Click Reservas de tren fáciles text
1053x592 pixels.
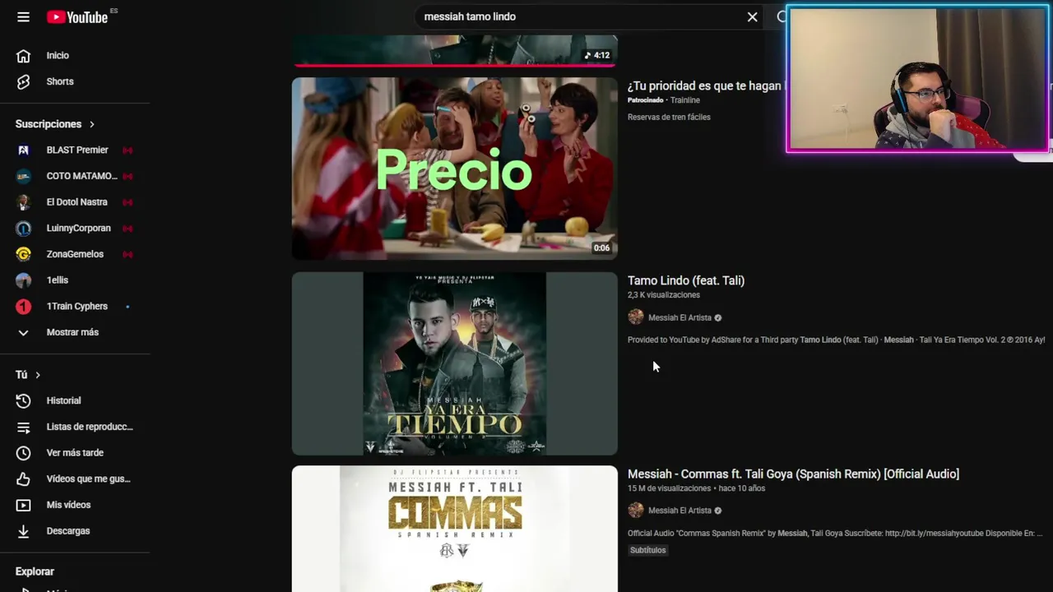click(669, 117)
